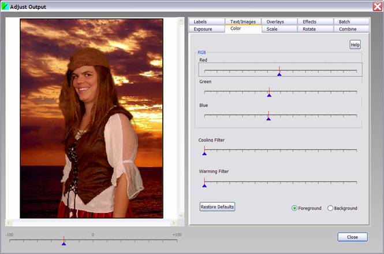Click the preview scroll left arrow
The height and width of the screenshot is (254, 384).
9,223
